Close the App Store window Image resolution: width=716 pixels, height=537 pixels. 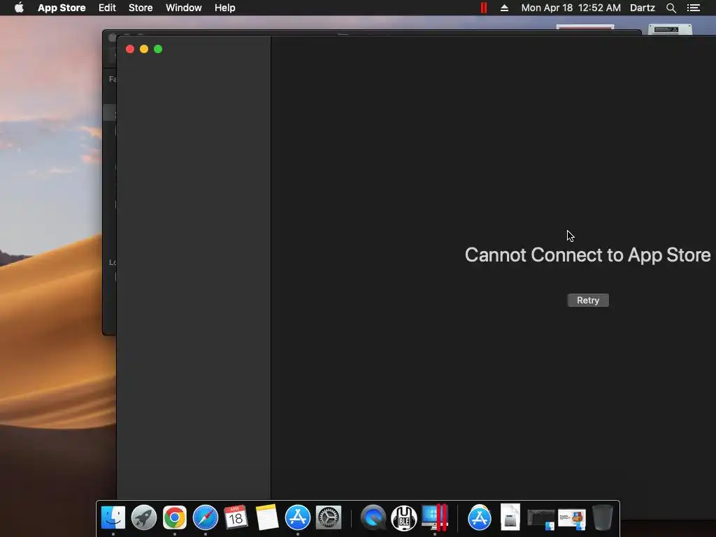click(129, 49)
